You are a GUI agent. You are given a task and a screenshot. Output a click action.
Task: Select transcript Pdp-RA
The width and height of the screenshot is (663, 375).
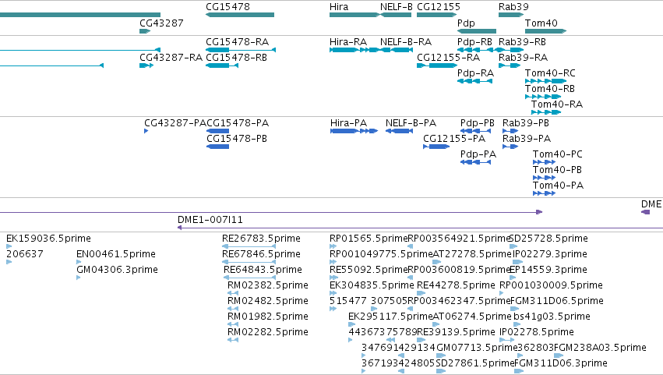pyautogui.click(x=474, y=81)
